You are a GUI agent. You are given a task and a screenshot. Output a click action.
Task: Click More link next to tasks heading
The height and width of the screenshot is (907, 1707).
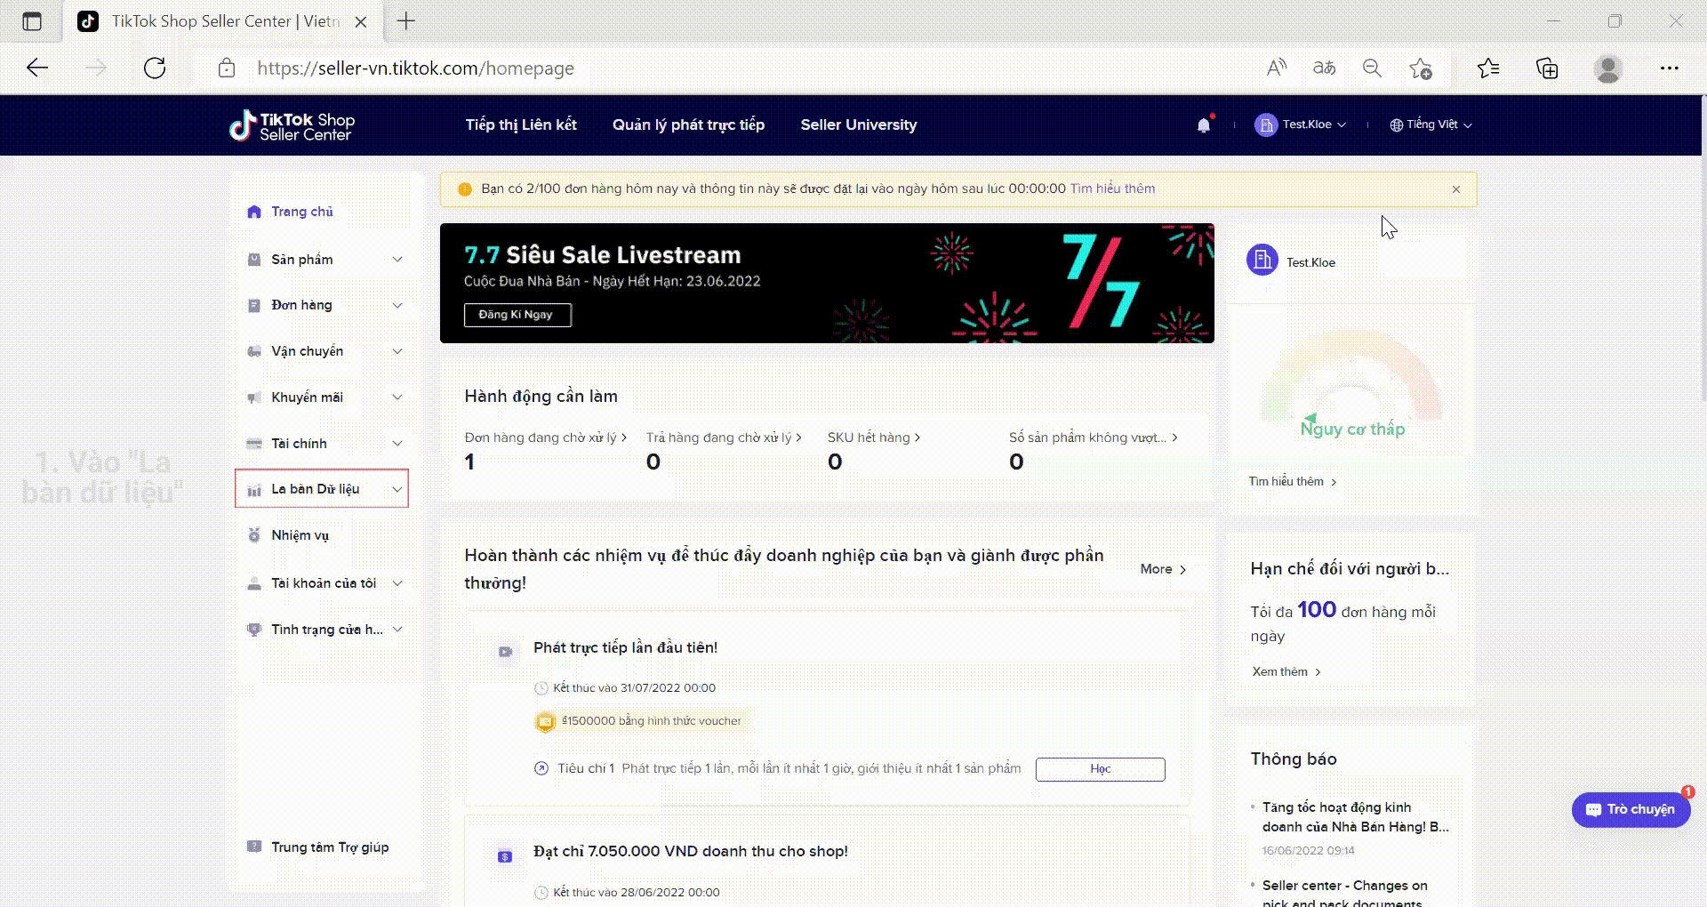click(1163, 569)
